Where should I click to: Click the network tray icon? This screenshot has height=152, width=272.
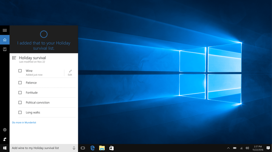click(x=241, y=148)
